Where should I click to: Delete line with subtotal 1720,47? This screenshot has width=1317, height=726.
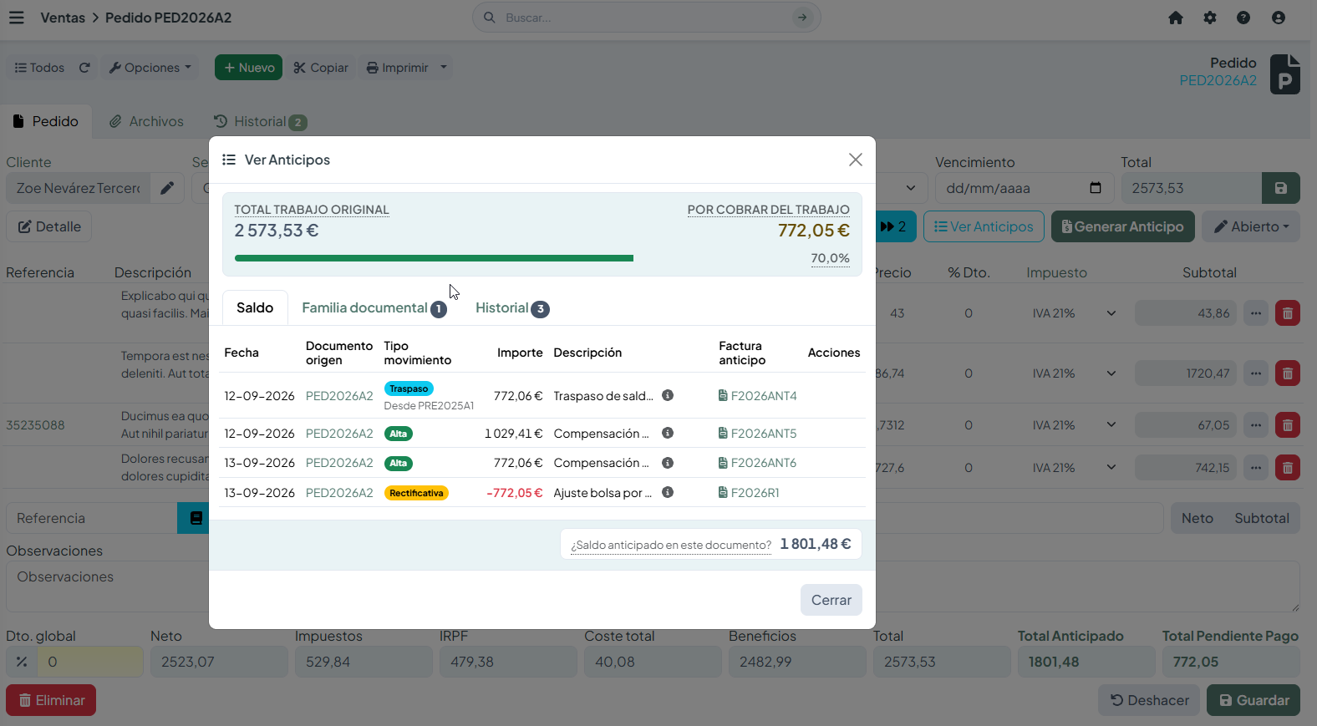(x=1288, y=373)
